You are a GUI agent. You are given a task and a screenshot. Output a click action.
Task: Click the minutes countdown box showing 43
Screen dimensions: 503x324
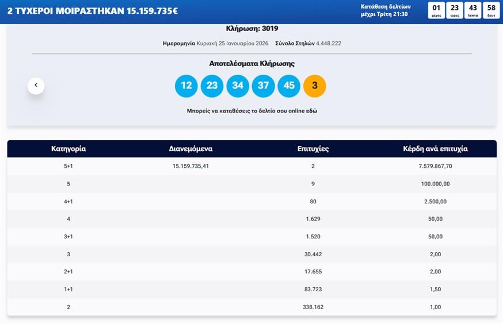pos(472,10)
